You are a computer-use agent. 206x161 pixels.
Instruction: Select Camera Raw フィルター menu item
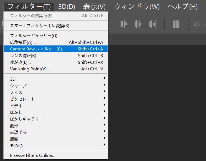pyautogui.click(x=56, y=49)
